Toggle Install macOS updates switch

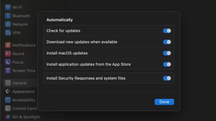pyautogui.click(x=167, y=53)
